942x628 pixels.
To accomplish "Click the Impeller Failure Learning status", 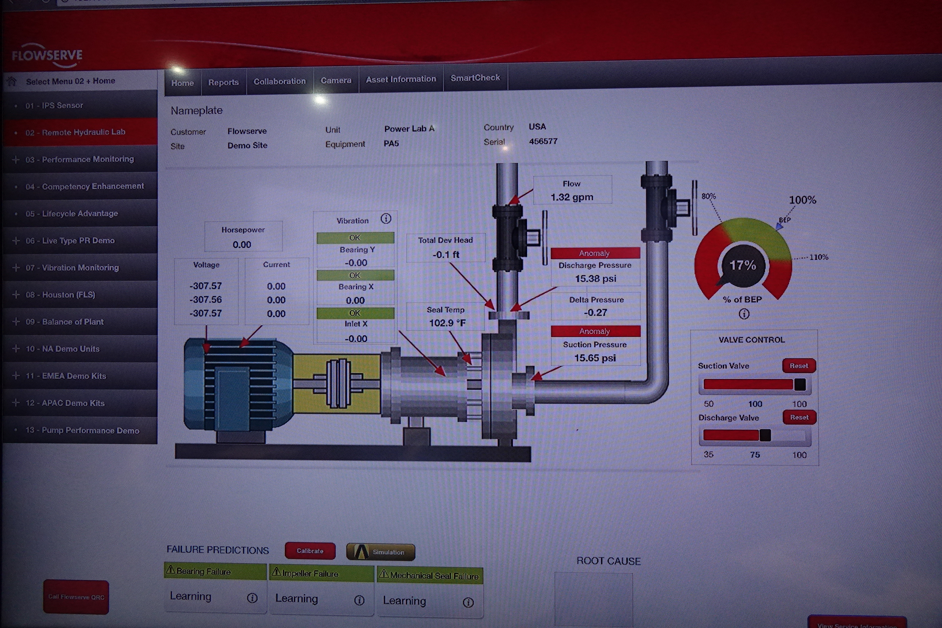I will coord(296,599).
